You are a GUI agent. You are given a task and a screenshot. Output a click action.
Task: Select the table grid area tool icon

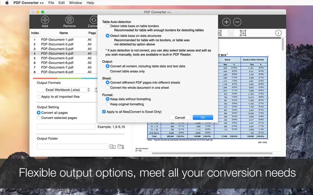[243, 33]
